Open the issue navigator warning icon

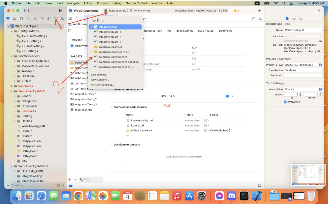point(35,18)
